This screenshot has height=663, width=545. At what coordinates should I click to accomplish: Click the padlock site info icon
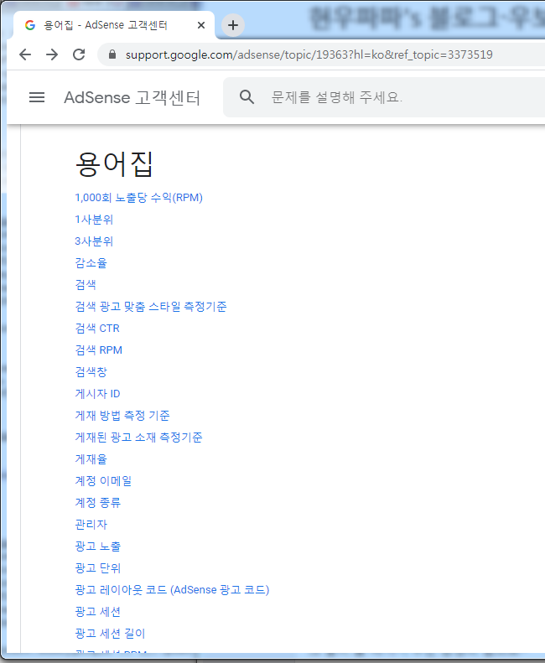pyautogui.click(x=112, y=54)
